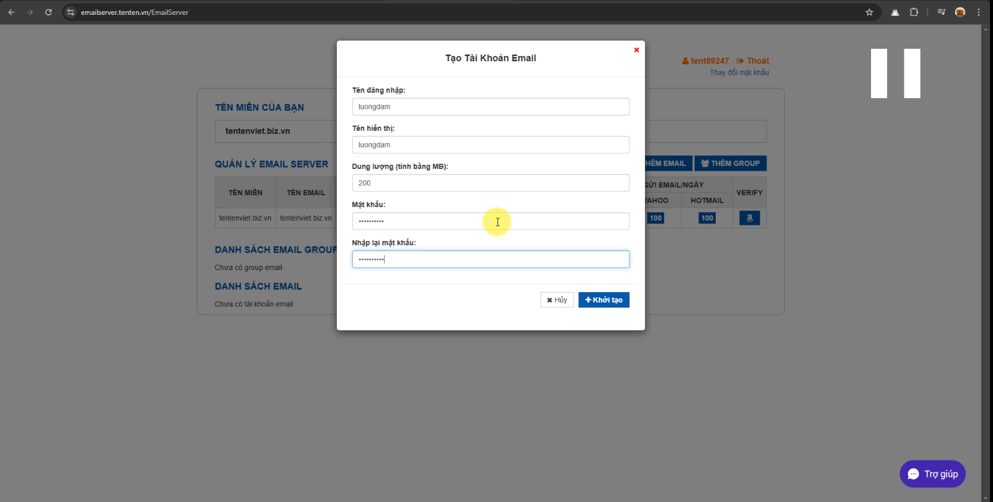
Task: Click the TÊN MIỀN column header
Action: coord(245,193)
